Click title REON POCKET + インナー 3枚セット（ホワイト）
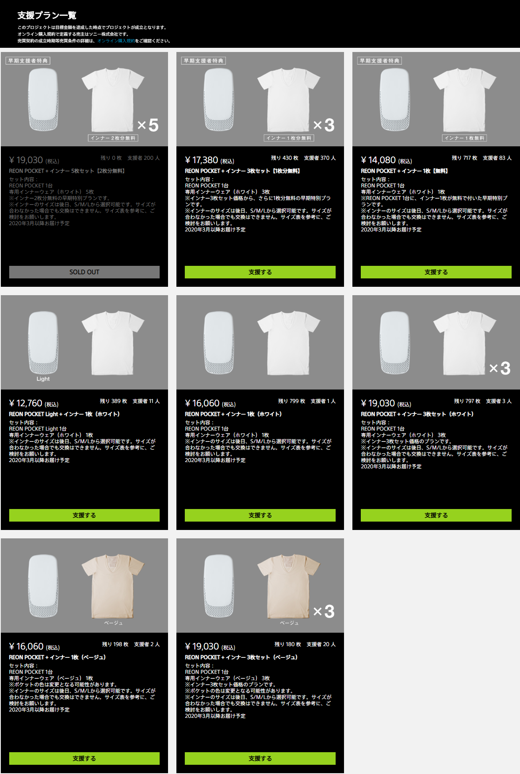Screen dimensions: 520x774 pos(417,414)
